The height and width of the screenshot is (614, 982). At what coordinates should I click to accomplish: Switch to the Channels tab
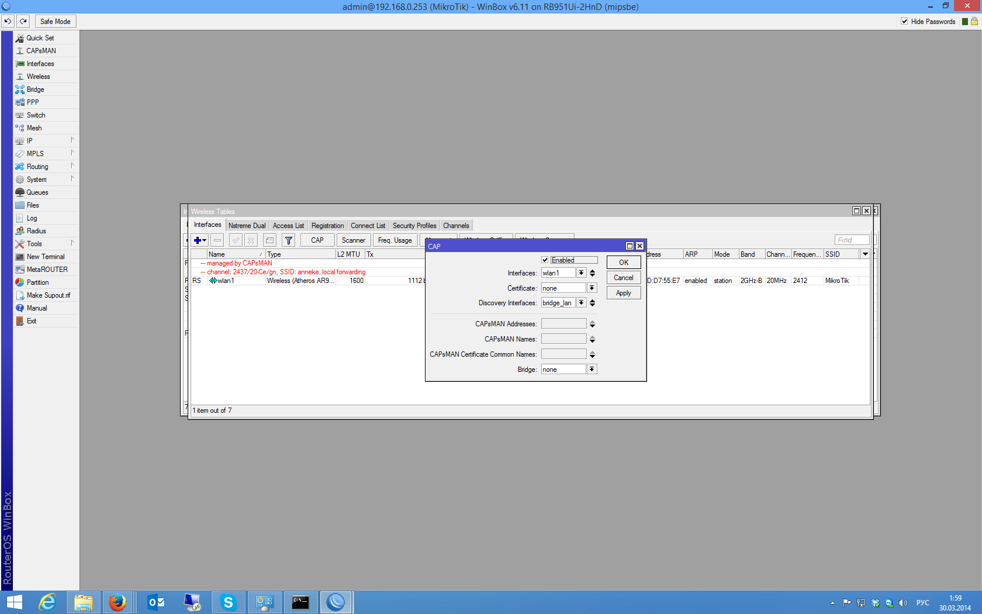point(456,226)
